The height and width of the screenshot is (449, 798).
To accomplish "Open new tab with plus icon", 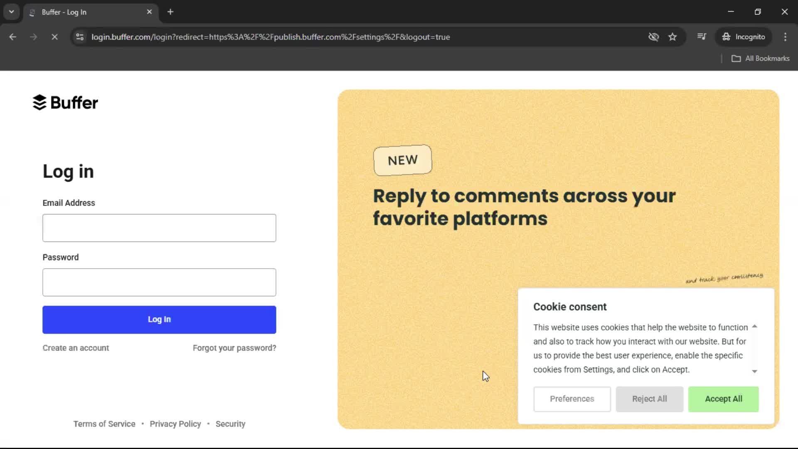I will tap(170, 12).
